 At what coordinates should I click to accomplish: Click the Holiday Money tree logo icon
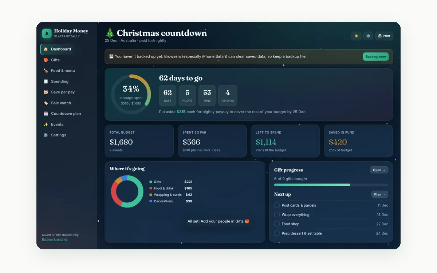pyautogui.click(x=47, y=33)
